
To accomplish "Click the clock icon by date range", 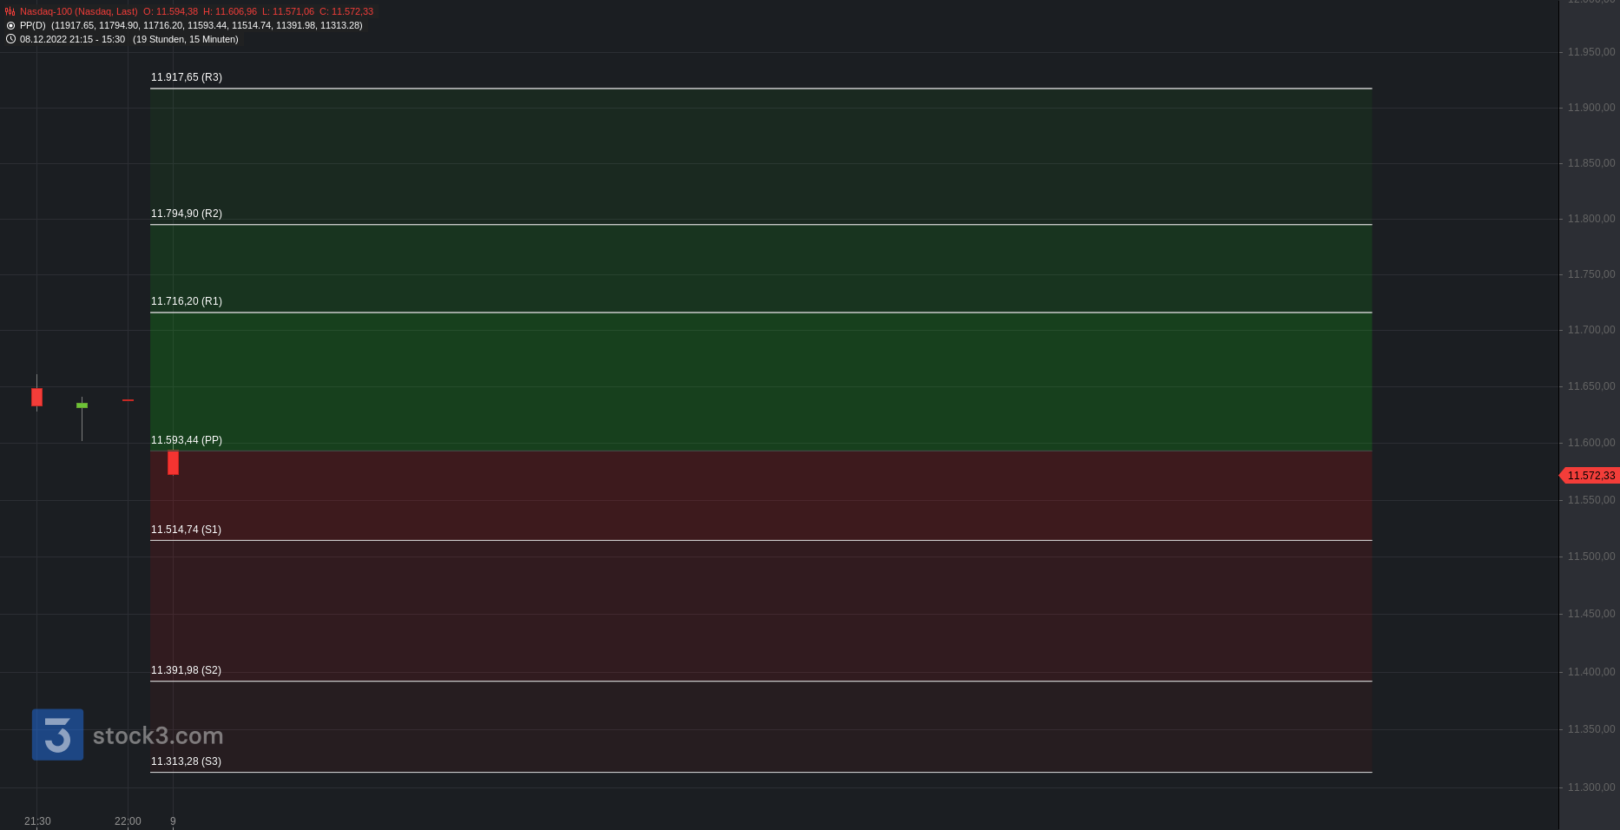I will [x=10, y=39].
